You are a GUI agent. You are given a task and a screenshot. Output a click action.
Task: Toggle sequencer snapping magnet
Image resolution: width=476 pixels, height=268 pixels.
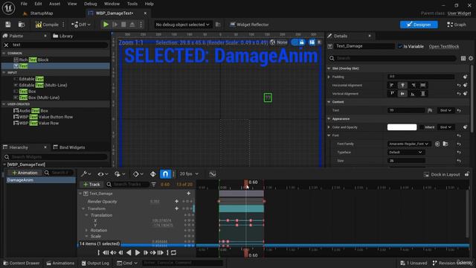[165, 173]
